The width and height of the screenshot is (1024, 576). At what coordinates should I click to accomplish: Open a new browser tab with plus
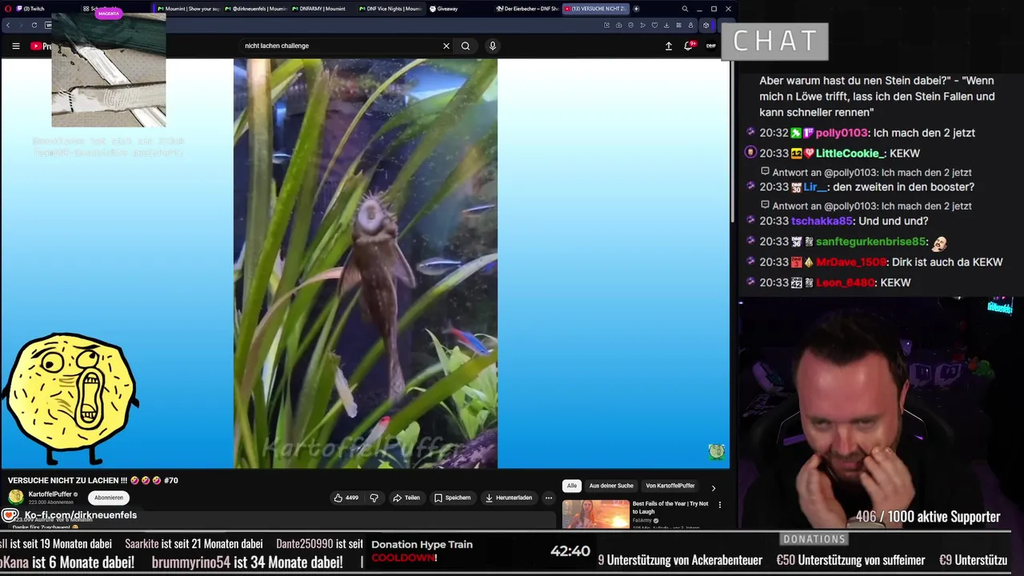636,9
